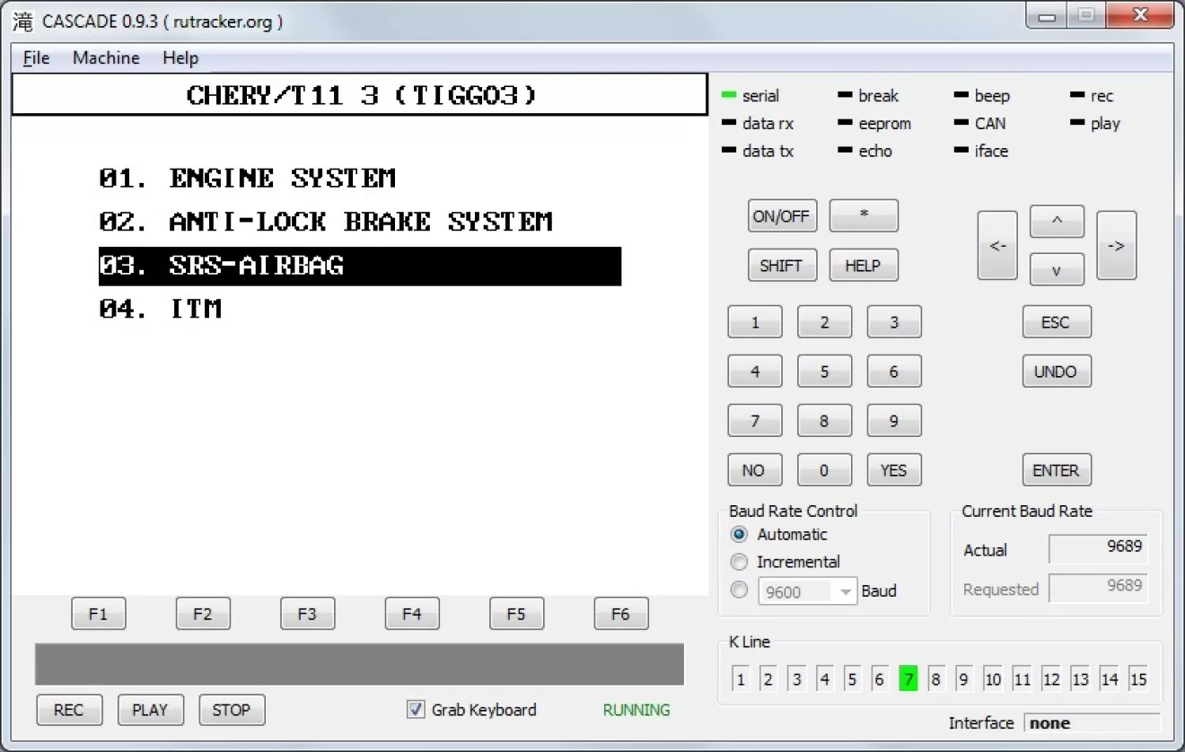
Task: Click function key F5
Action: 516,615
